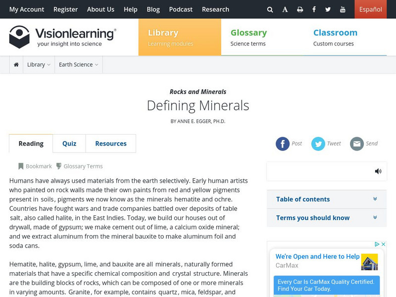Open the YouTube icon in top bar
This screenshot has height=297, width=396.
click(x=343, y=9)
